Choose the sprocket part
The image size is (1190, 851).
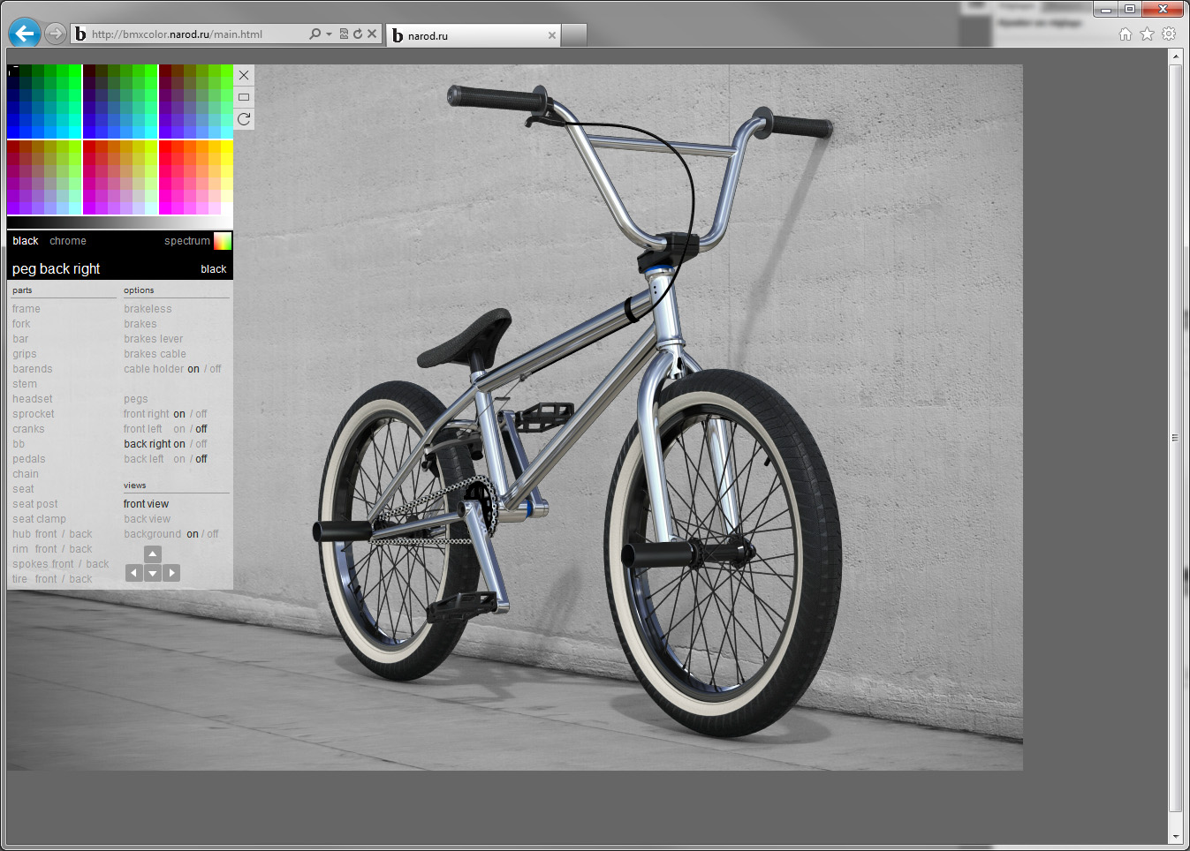[x=34, y=414]
